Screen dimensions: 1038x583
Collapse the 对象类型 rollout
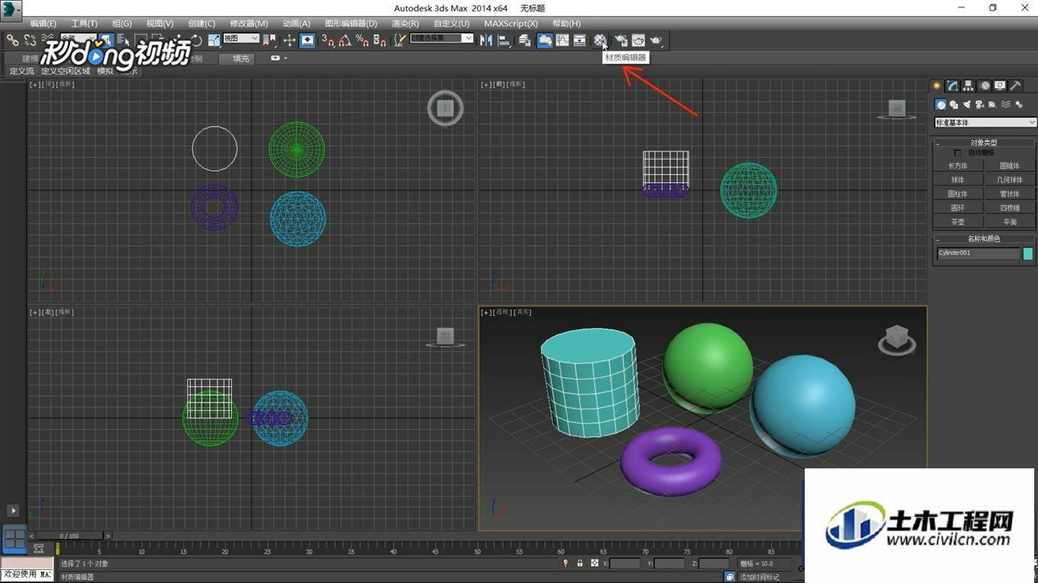coord(983,142)
